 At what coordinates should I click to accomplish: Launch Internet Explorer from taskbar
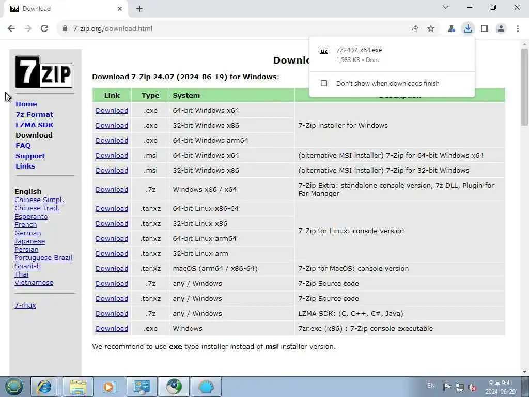pyautogui.click(x=44, y=387)
